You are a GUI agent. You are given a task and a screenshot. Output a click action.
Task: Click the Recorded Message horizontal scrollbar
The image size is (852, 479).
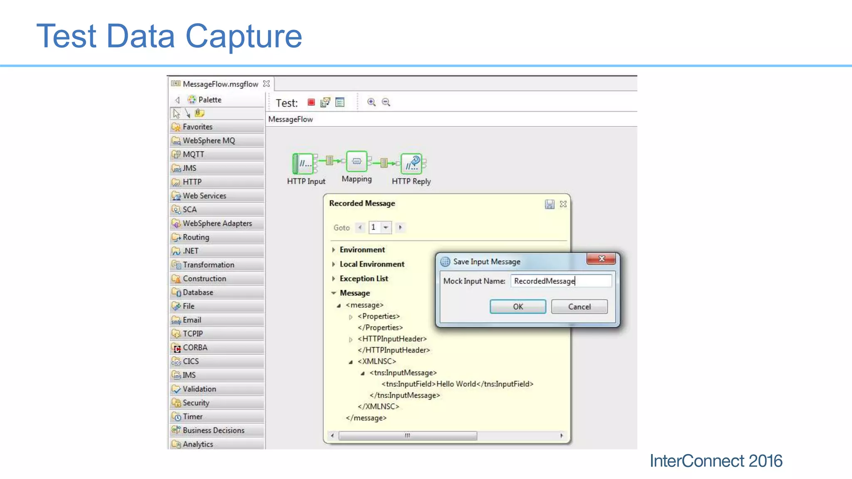408,435
